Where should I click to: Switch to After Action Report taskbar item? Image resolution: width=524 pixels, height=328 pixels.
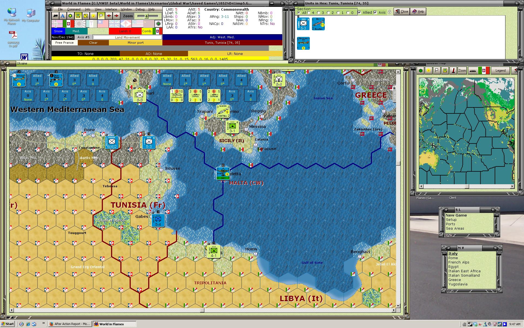(70, 324)
